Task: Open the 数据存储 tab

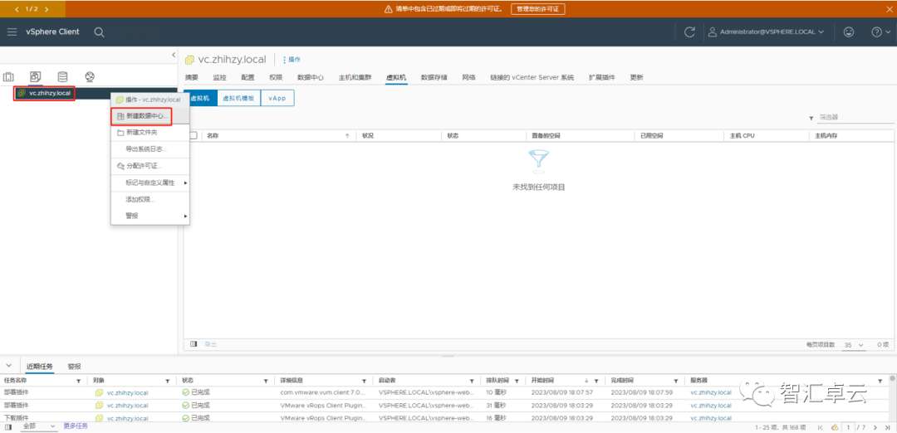Action: [434, 77]
